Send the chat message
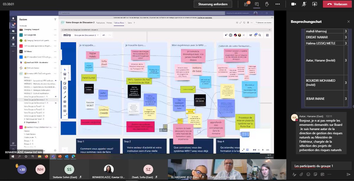 click(x=348, y=174)
